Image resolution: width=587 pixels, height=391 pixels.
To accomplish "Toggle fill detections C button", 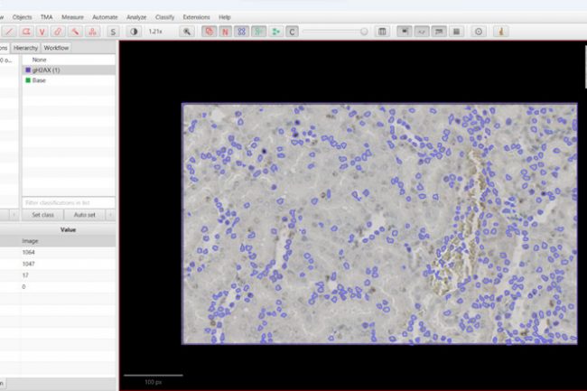I will tap(292, 32).
